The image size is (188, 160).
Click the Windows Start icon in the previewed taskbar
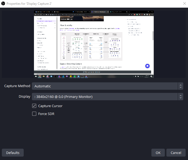36,76
